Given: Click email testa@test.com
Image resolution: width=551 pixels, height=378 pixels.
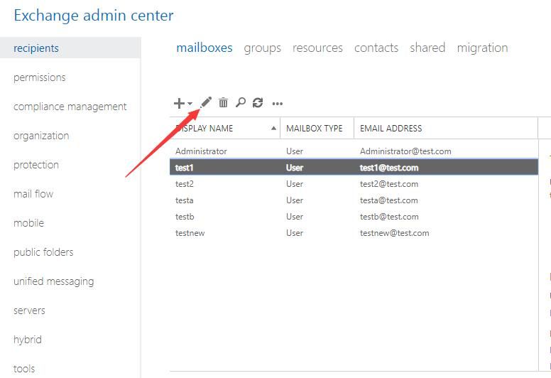Looking at the screenshot, I should [x=388, y=200].
